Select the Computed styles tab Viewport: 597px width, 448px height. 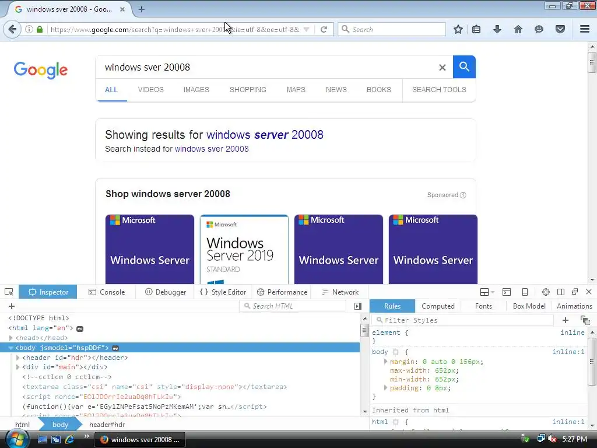click(438, 306)
